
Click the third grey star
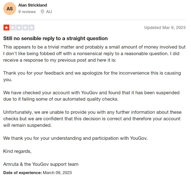click(x=19, y=27)
